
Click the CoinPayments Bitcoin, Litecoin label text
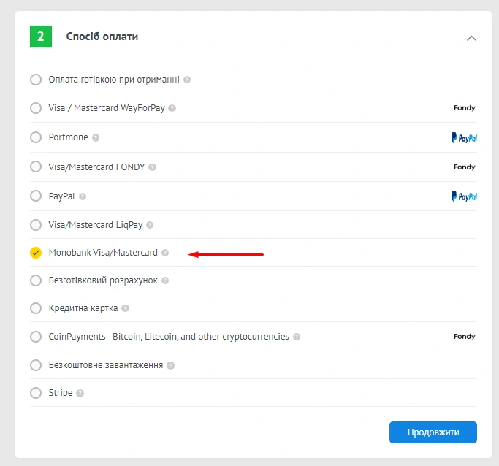click(x=169, y=337)
